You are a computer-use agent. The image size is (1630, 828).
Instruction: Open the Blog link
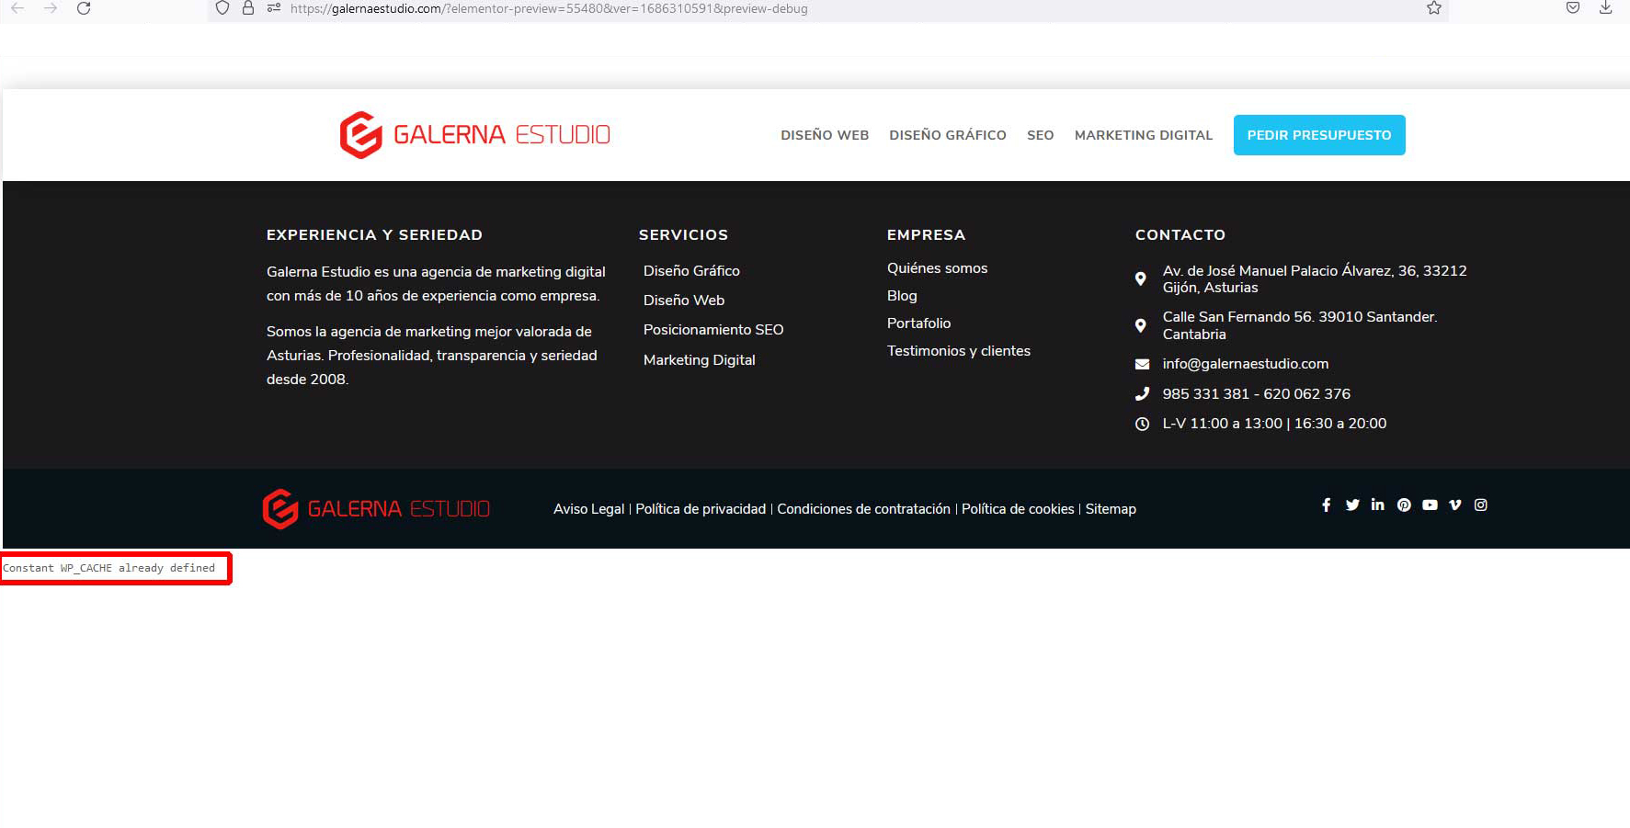point(902,296)
